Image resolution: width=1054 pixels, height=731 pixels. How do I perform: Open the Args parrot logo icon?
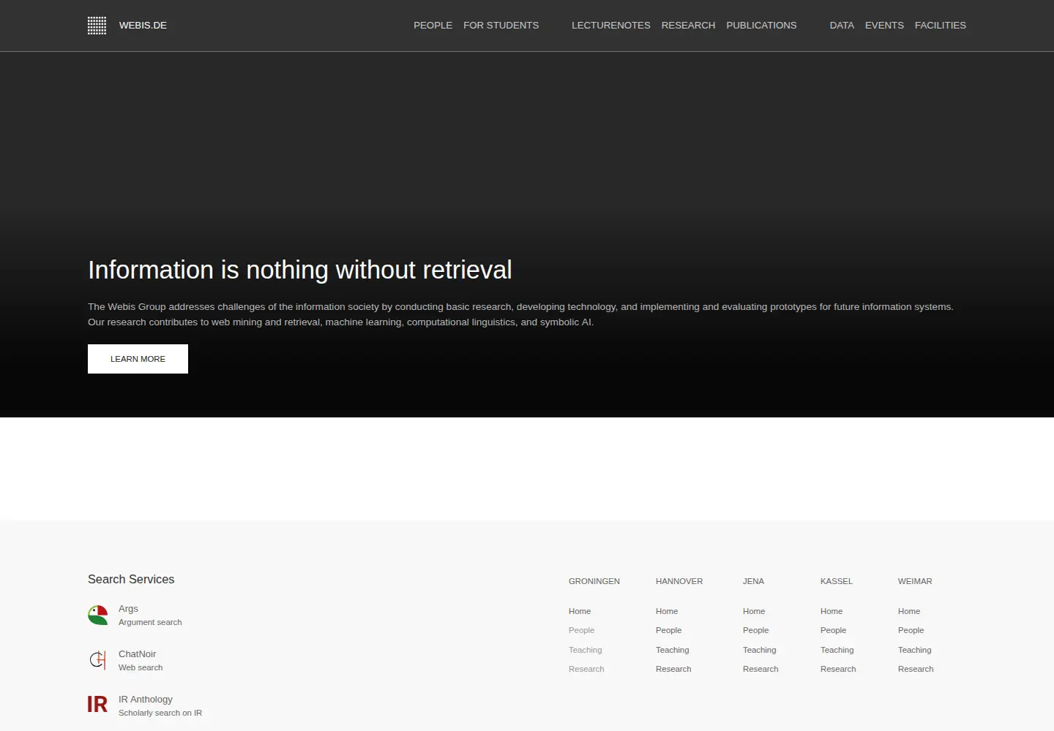coord(98,616)
